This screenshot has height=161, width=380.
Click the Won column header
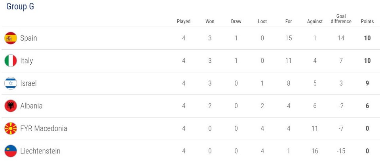(x=210, y=22)
